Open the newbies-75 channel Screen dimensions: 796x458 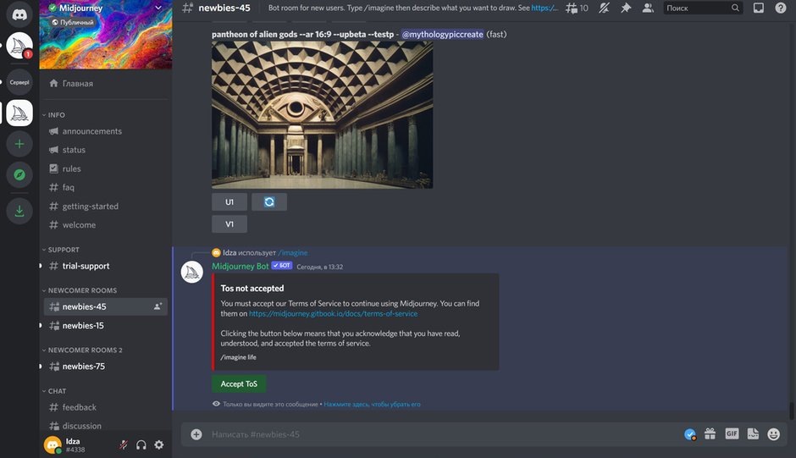(106, 366)
